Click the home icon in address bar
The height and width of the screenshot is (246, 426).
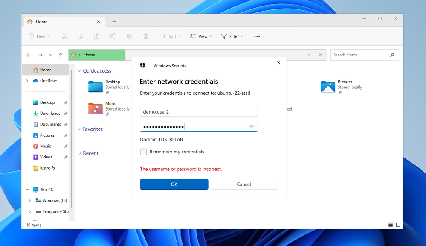pos(74,55)
